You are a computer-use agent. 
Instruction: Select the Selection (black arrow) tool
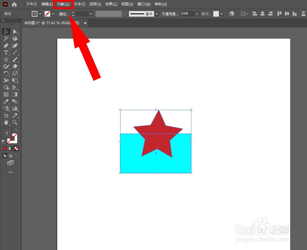coord(6,32)
